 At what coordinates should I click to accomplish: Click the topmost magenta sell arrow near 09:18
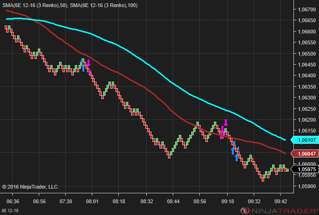coord(226,123)
